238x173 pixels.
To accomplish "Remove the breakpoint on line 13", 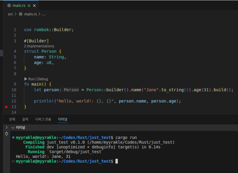I will [x=6, y=107].
